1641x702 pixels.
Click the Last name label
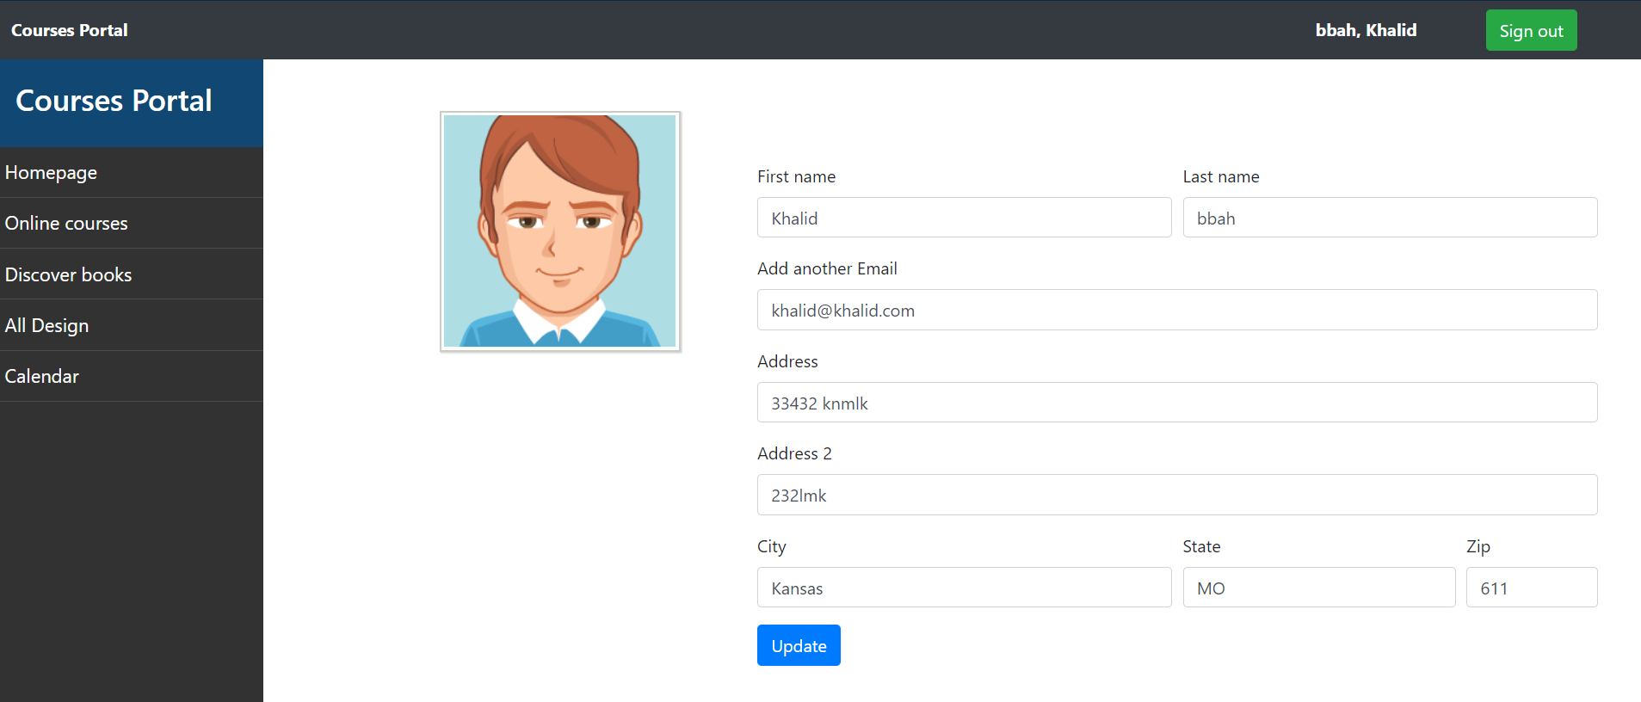pos(1221,176)
